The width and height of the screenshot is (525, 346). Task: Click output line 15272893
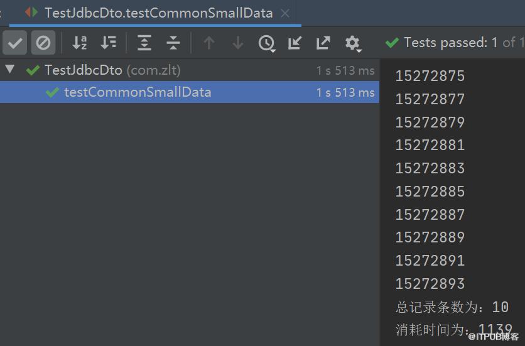point(430,284)
